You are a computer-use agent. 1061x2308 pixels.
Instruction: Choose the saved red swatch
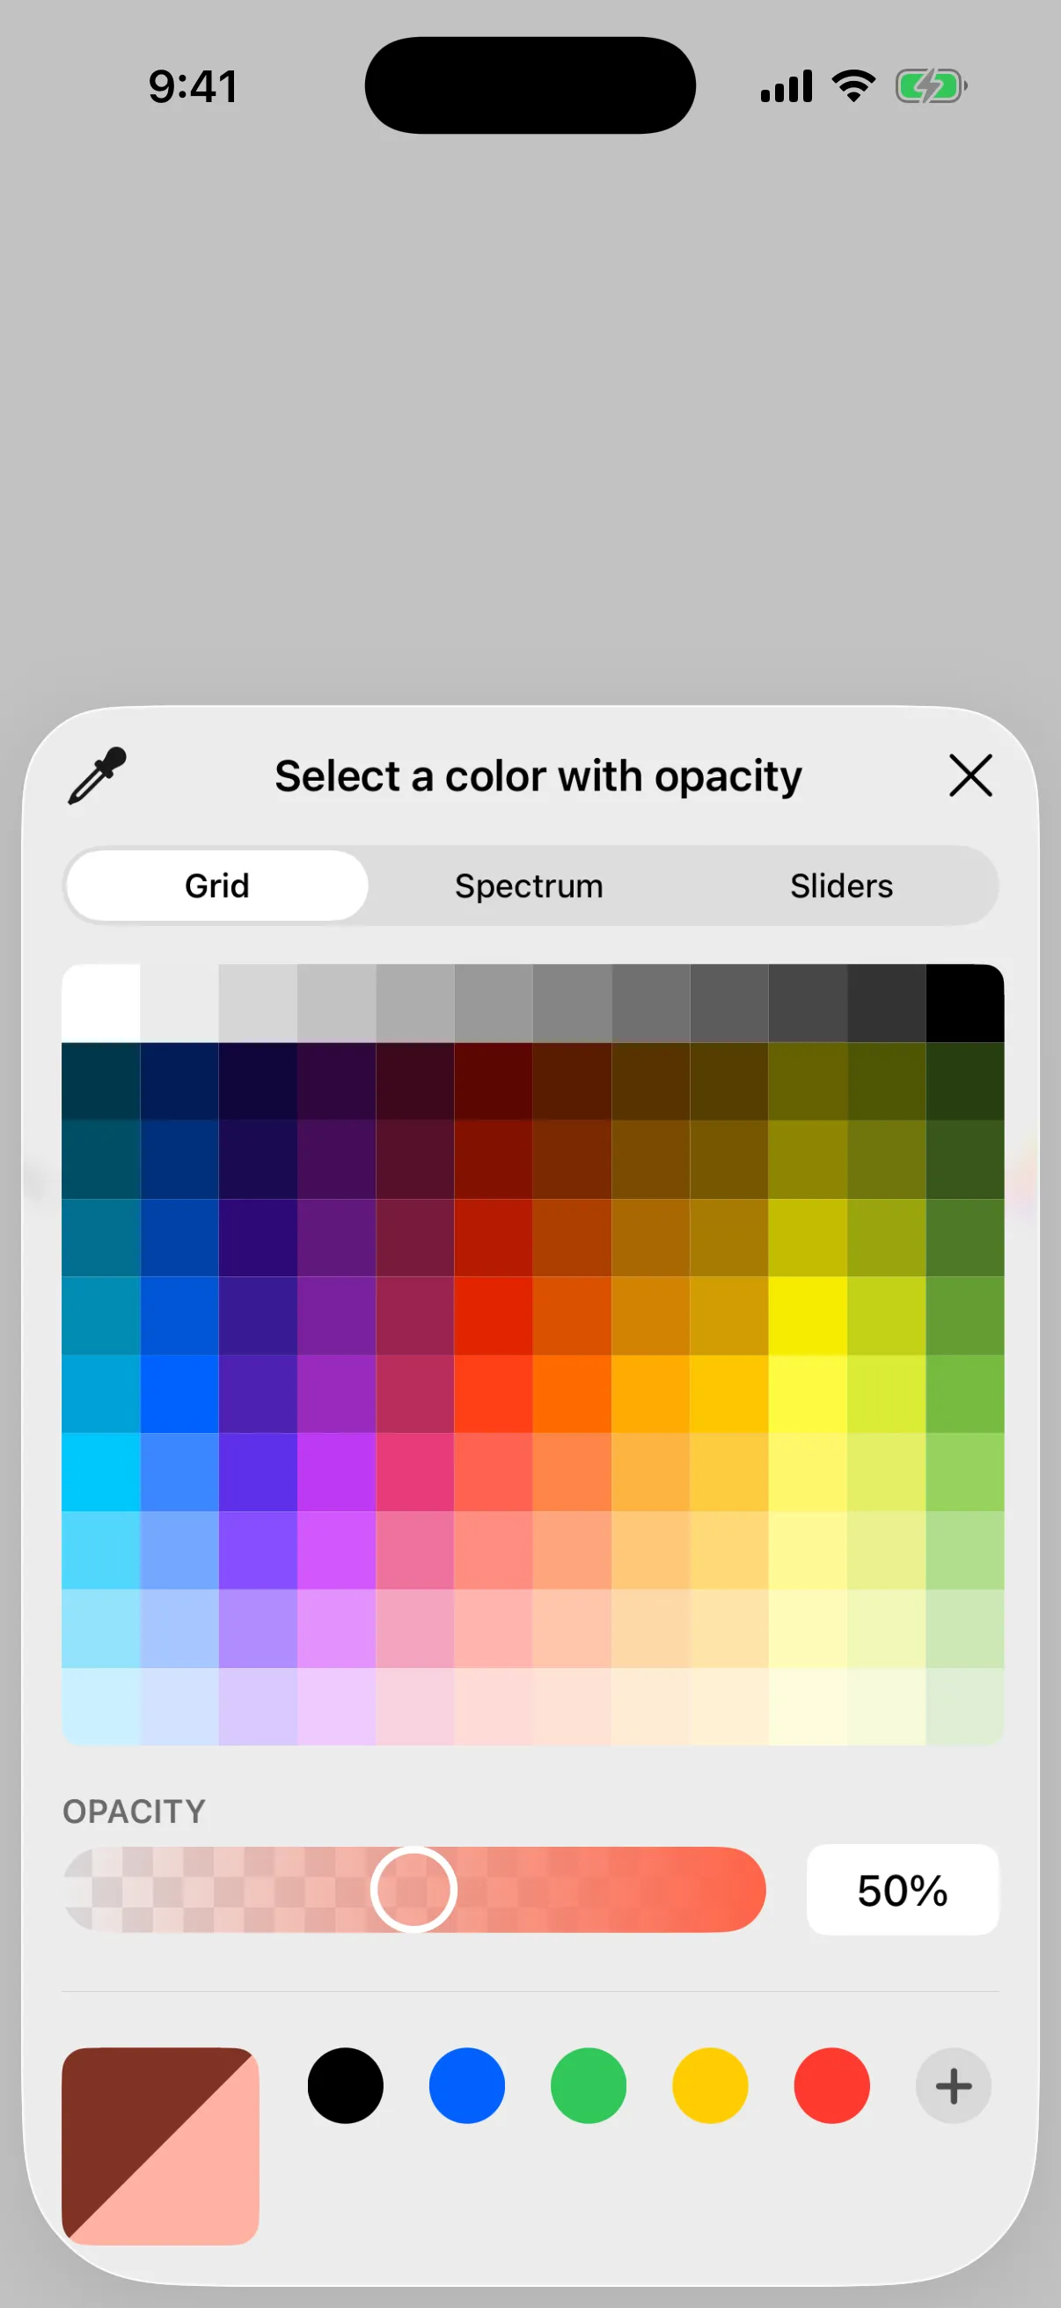(x=831, y=2085)
